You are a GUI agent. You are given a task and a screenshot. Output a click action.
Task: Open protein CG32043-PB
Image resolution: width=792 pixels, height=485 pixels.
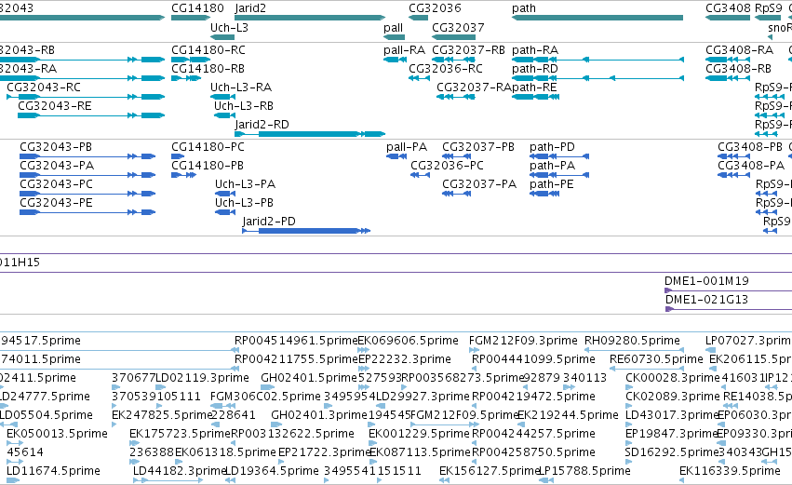(87, 156)
